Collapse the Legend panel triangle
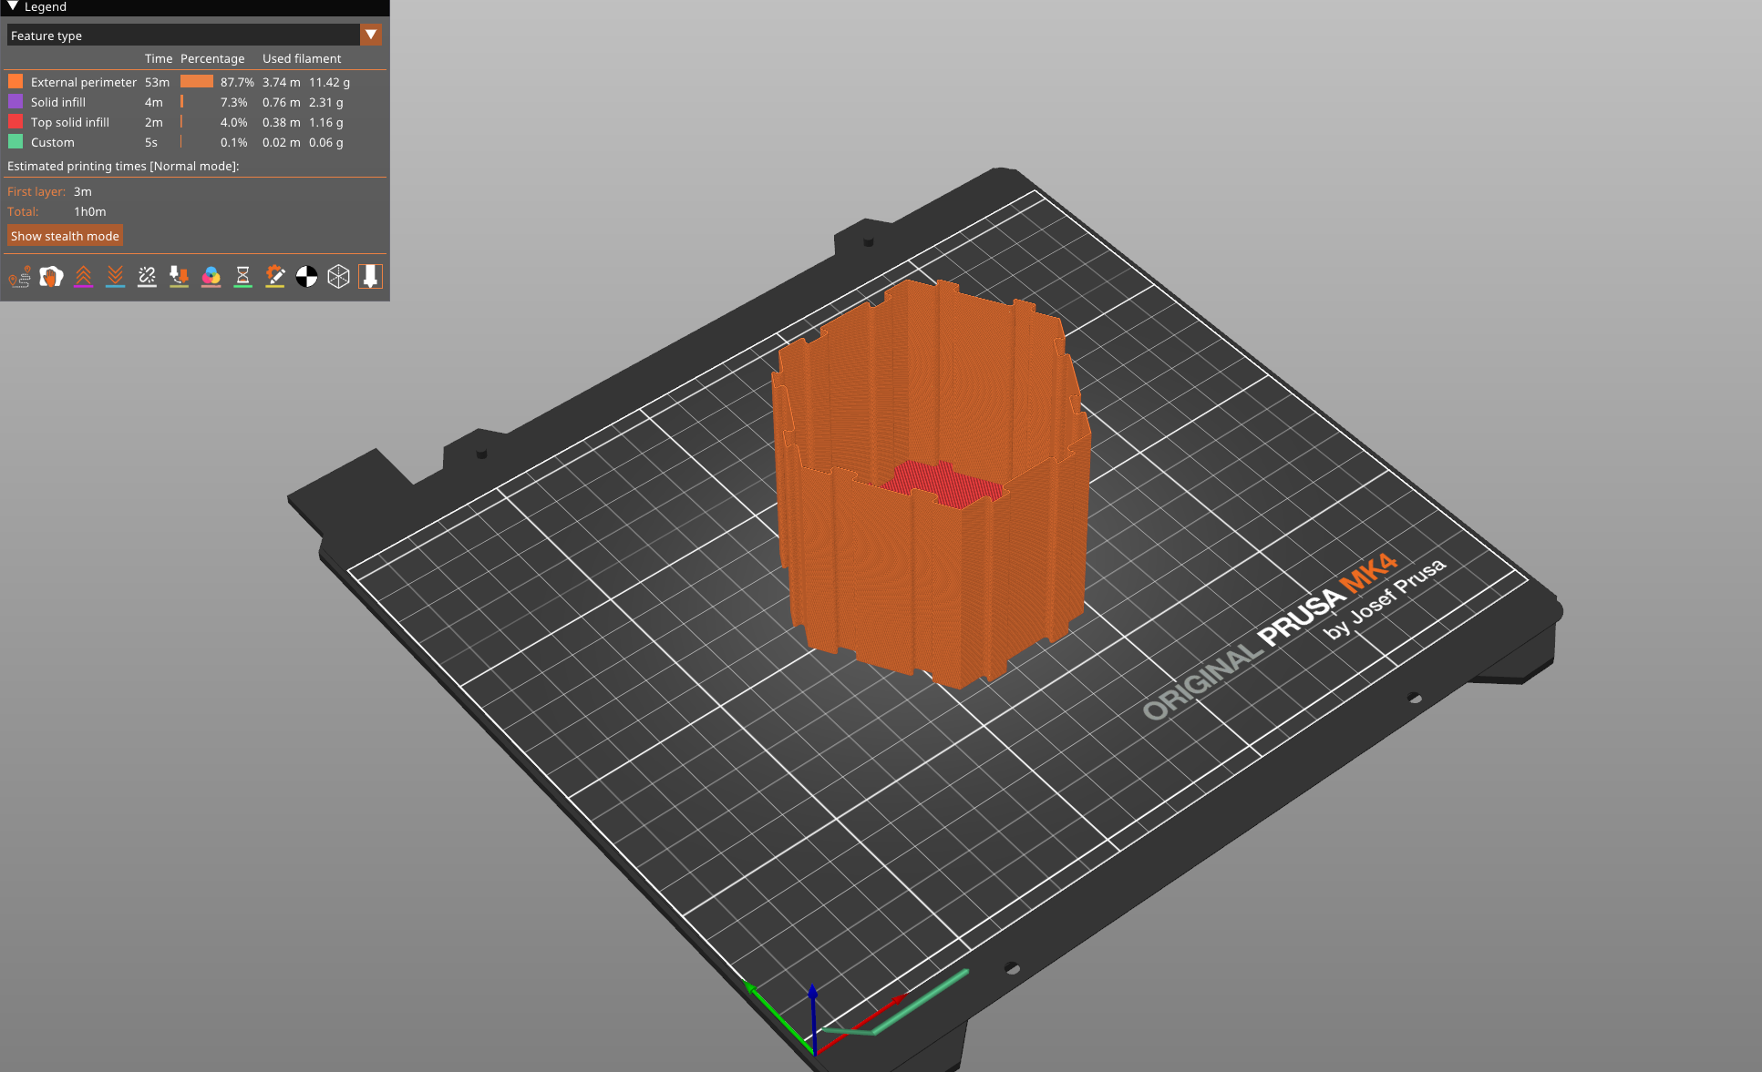The width and height of the screenshot is (1762, 1072). pyautogui.click(x=13, y=6)
